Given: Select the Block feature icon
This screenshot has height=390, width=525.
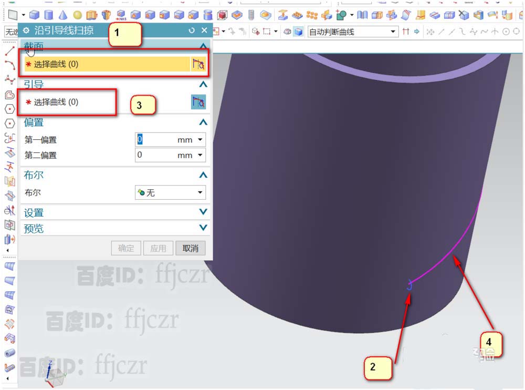Looking at the screenshot, I should tap(34, 15).
